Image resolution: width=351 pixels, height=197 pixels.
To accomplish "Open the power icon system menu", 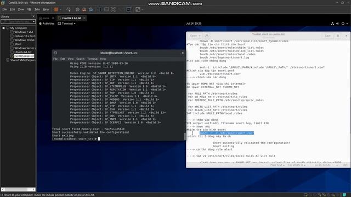I will click(343, 24).
